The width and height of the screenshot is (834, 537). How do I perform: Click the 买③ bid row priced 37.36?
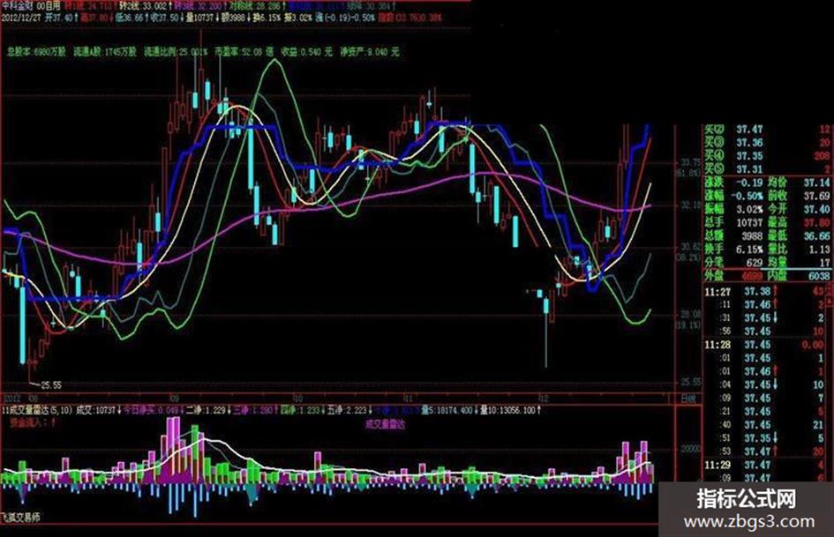point(768,143)
